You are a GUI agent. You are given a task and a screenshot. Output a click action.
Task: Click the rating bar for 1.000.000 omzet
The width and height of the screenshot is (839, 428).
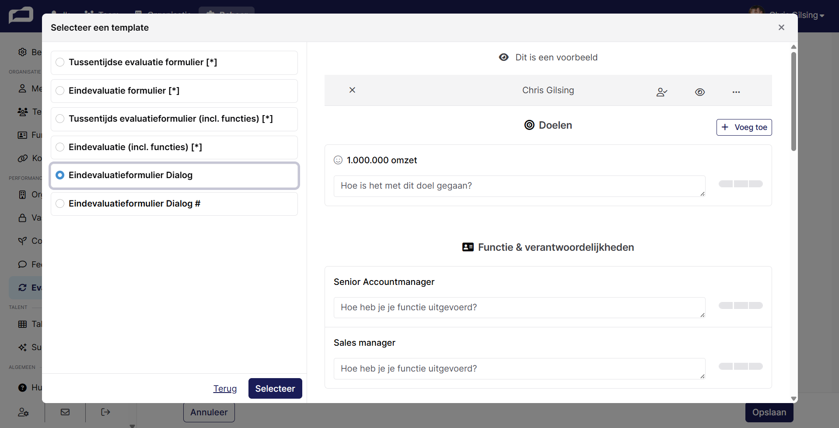[741, 184]
